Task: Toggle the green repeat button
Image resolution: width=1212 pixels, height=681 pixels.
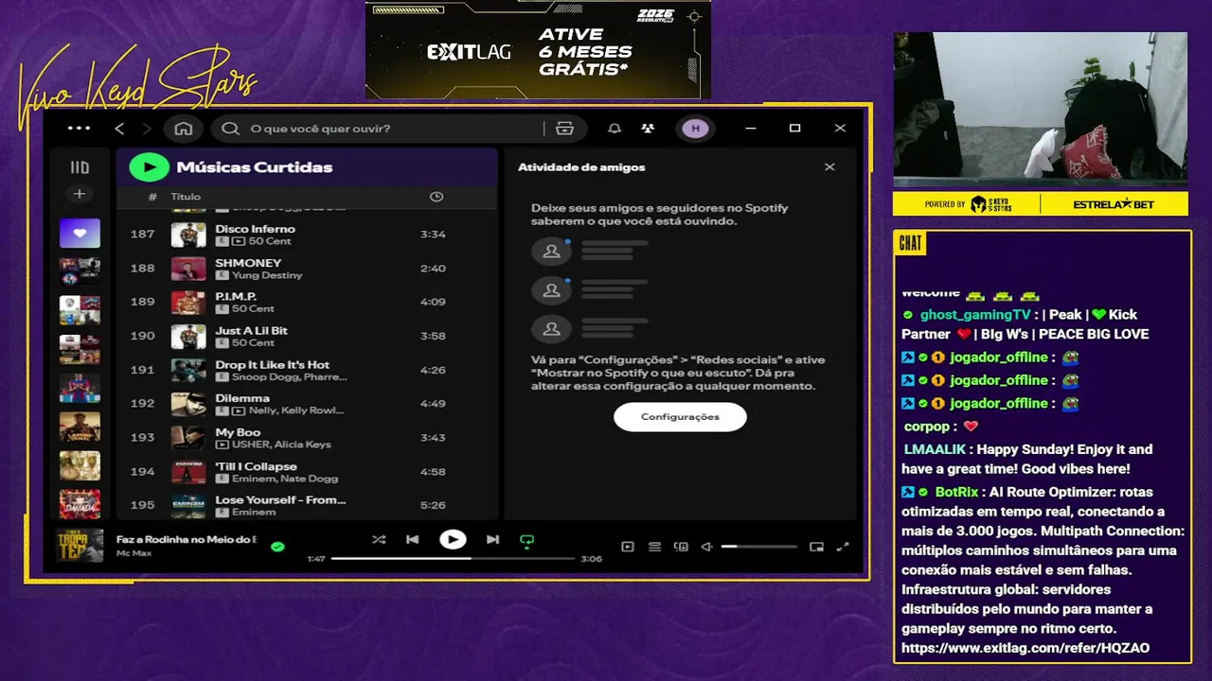Action: click(527, 541)
